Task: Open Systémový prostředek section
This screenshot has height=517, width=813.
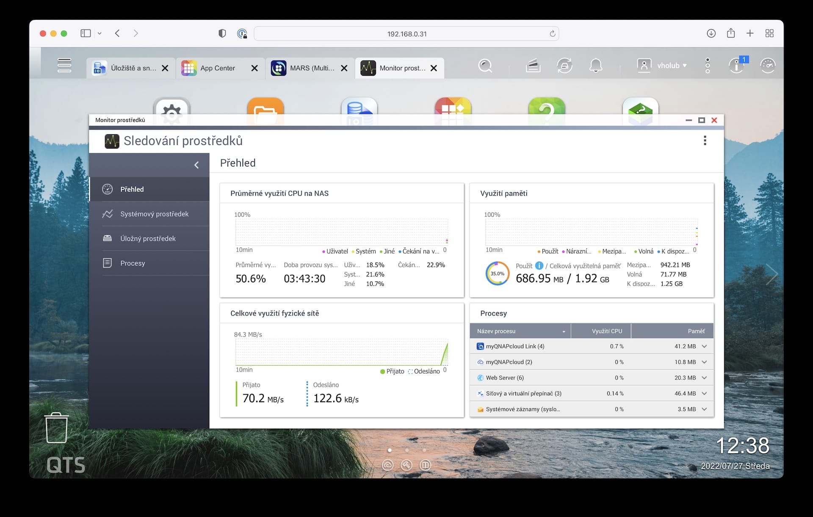Action: tap(154, 214)
